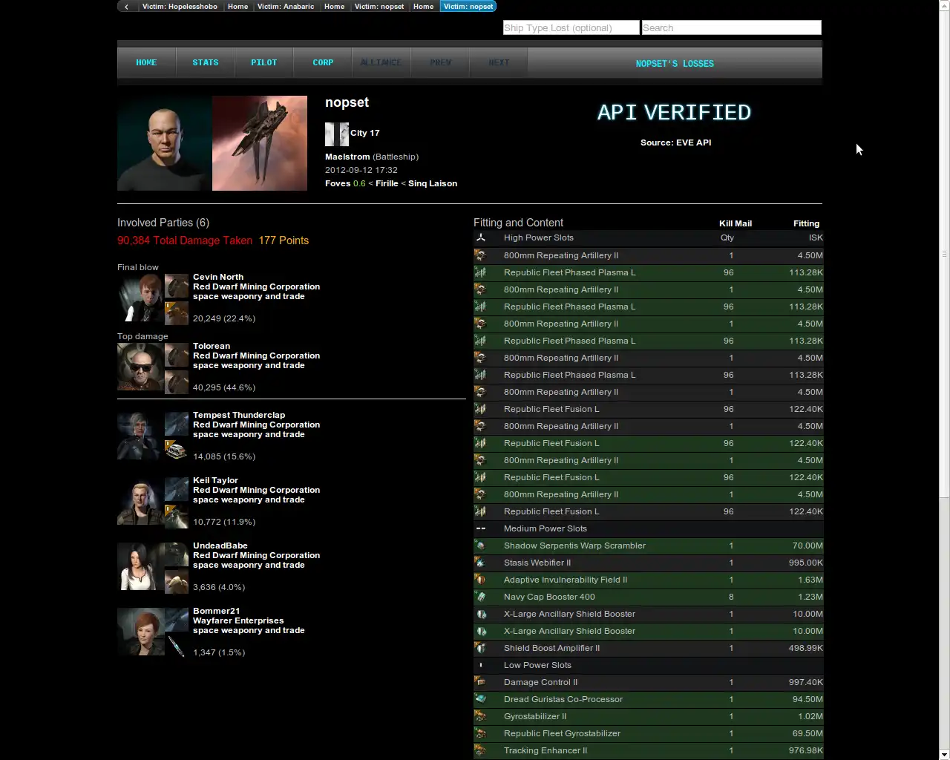Click Tolorean's ship icon
Screen dimensions: 950x760
point(177,356)
